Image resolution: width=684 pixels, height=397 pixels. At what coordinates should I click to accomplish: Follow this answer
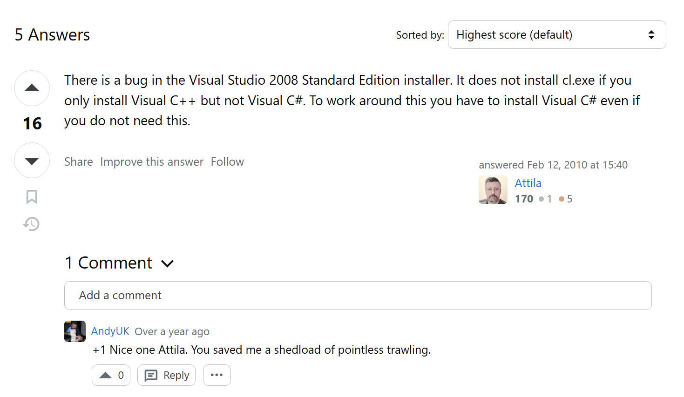[227, 162]
